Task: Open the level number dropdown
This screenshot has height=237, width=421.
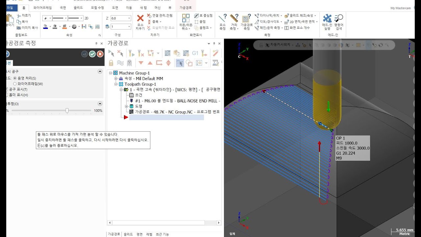Action: [129, 27]
